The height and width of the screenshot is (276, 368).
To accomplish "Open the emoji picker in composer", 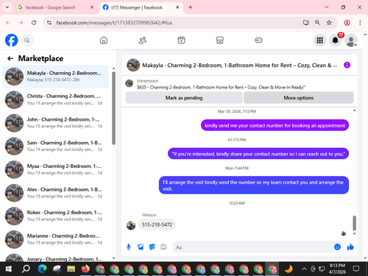I will click(x=337, y=247).
